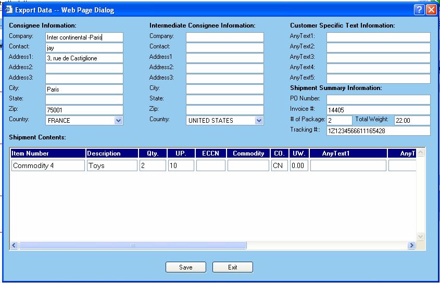Click the Help question mark icon

419,10
